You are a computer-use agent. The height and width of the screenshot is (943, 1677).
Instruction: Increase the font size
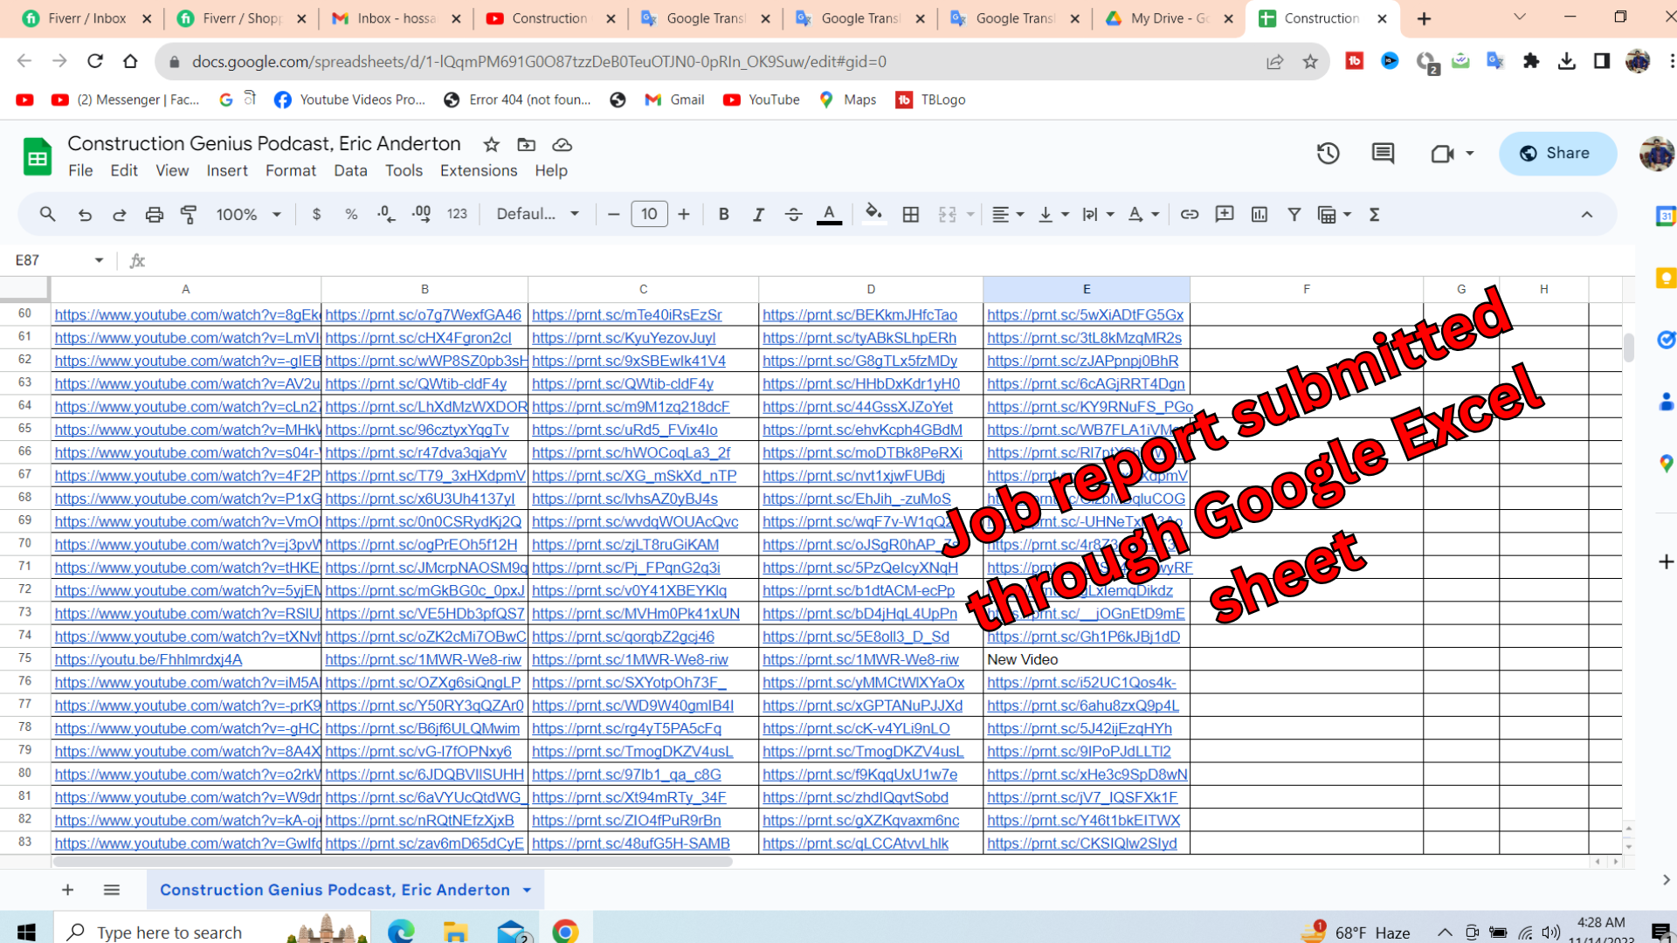[x=684, y=214]
